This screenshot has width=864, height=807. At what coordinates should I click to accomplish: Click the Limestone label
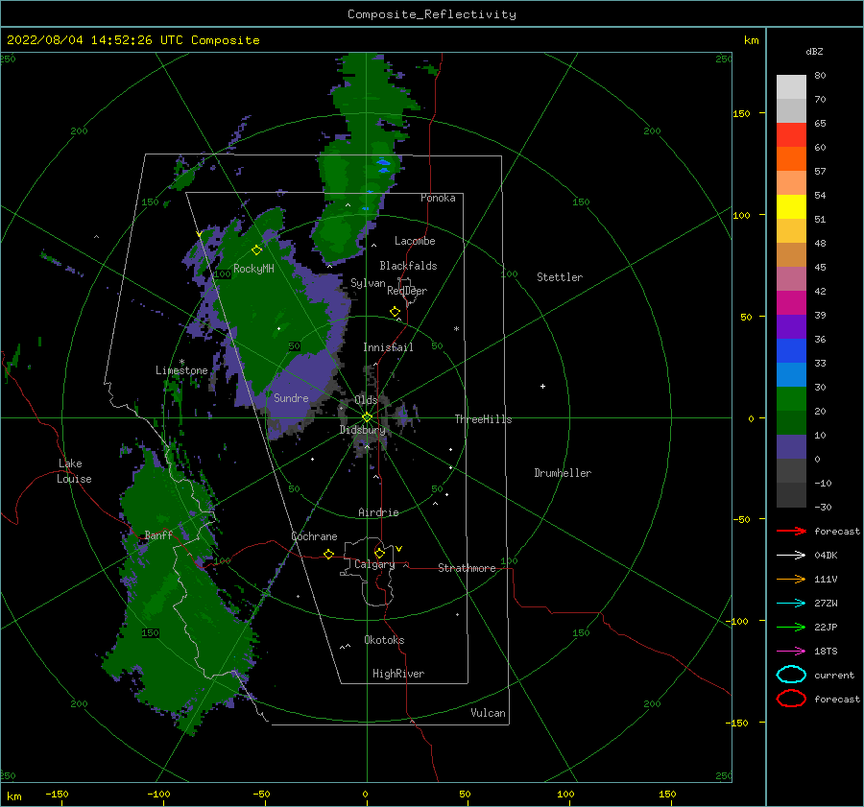pyautogui.click(x=181, y=370)
